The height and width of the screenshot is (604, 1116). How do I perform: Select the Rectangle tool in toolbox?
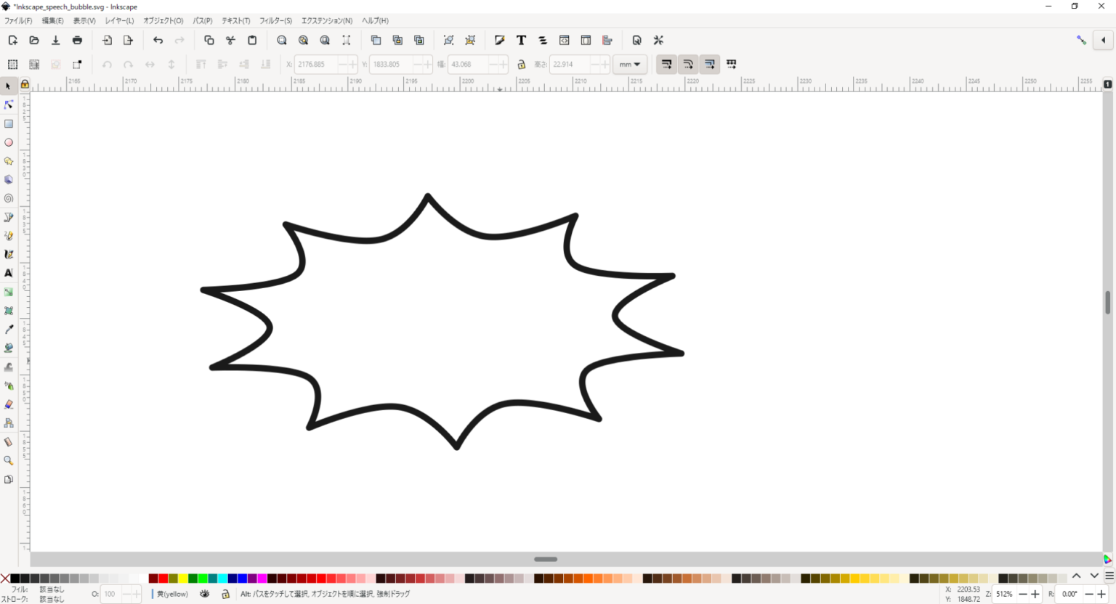point(9,124)
